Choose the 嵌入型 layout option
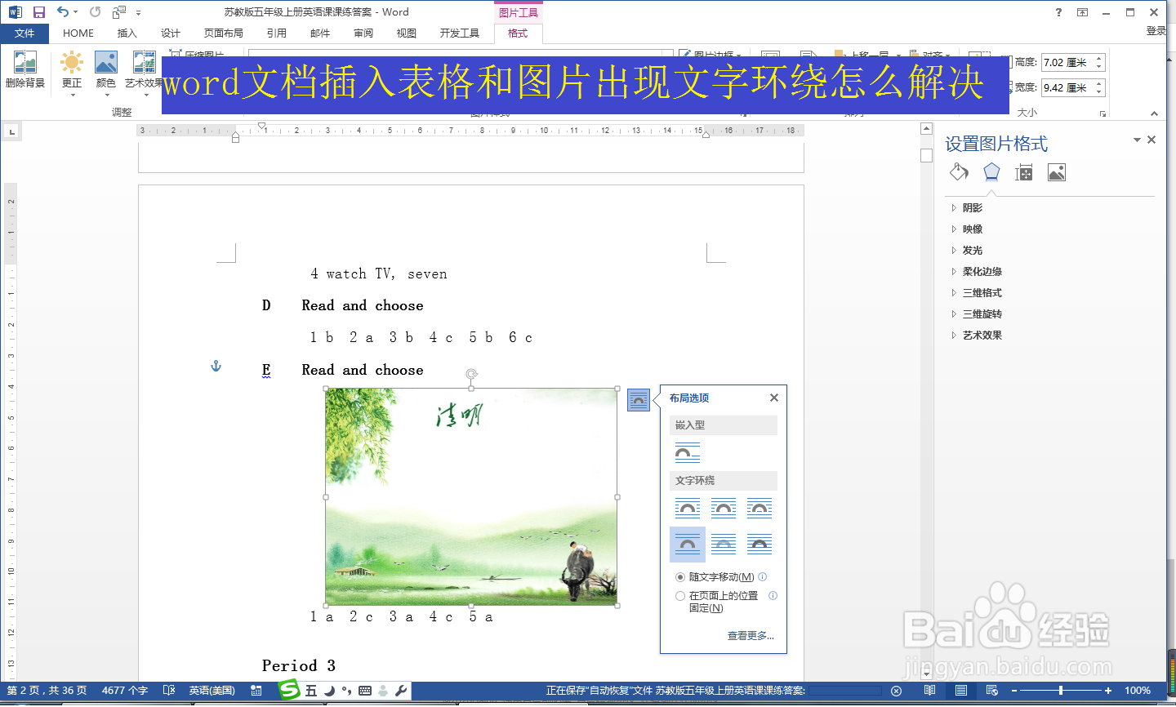This screenshot has width=1176, height=707. click(x=687, y=451)
